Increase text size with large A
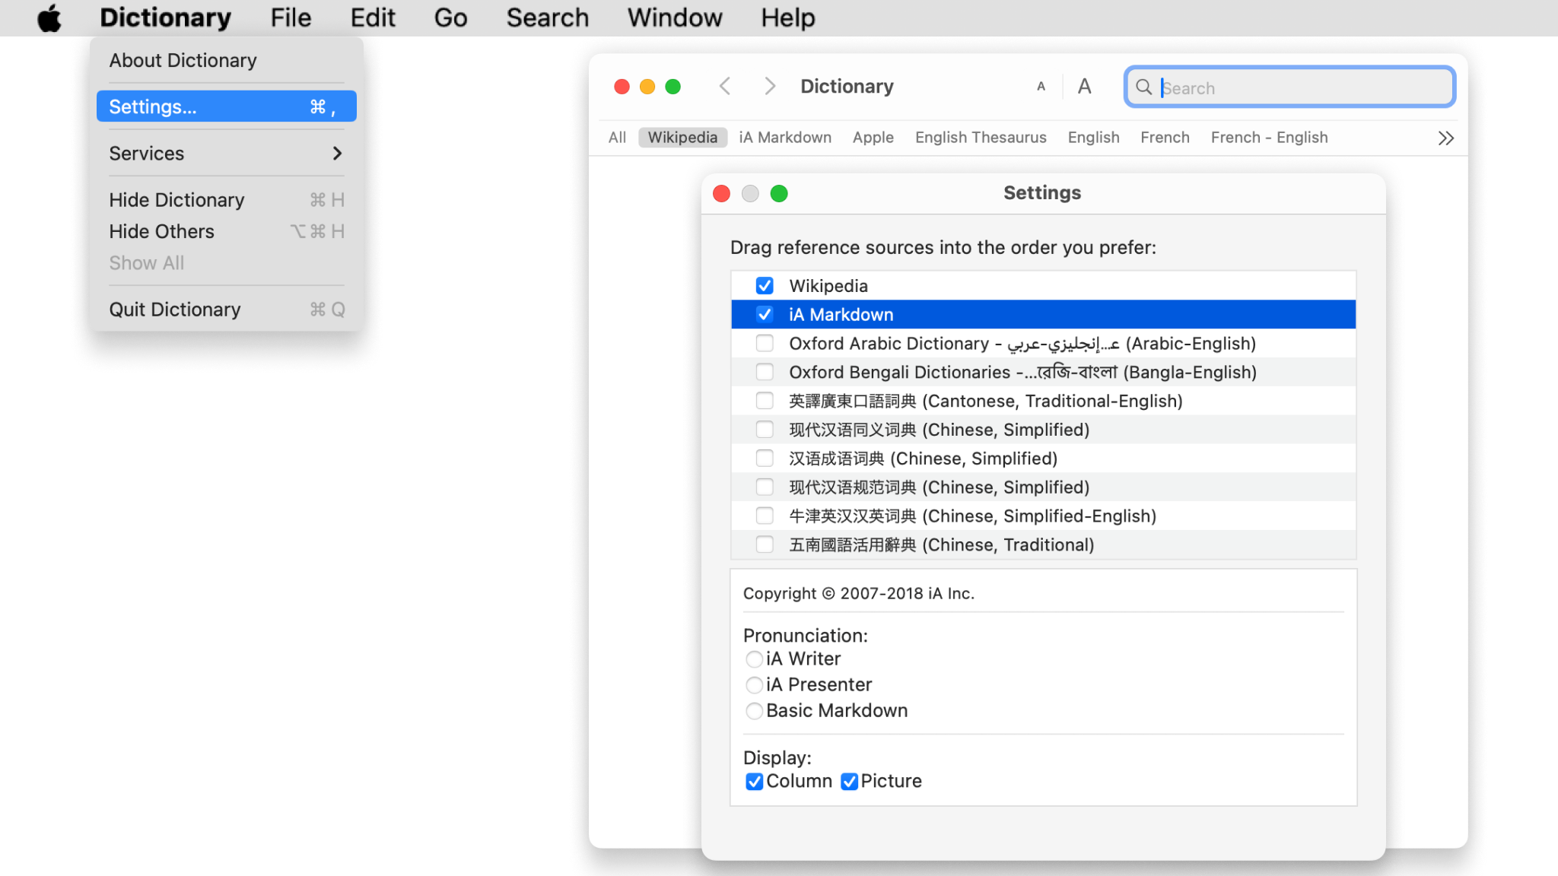1558x876 pixels. [x=1085, y=87]
